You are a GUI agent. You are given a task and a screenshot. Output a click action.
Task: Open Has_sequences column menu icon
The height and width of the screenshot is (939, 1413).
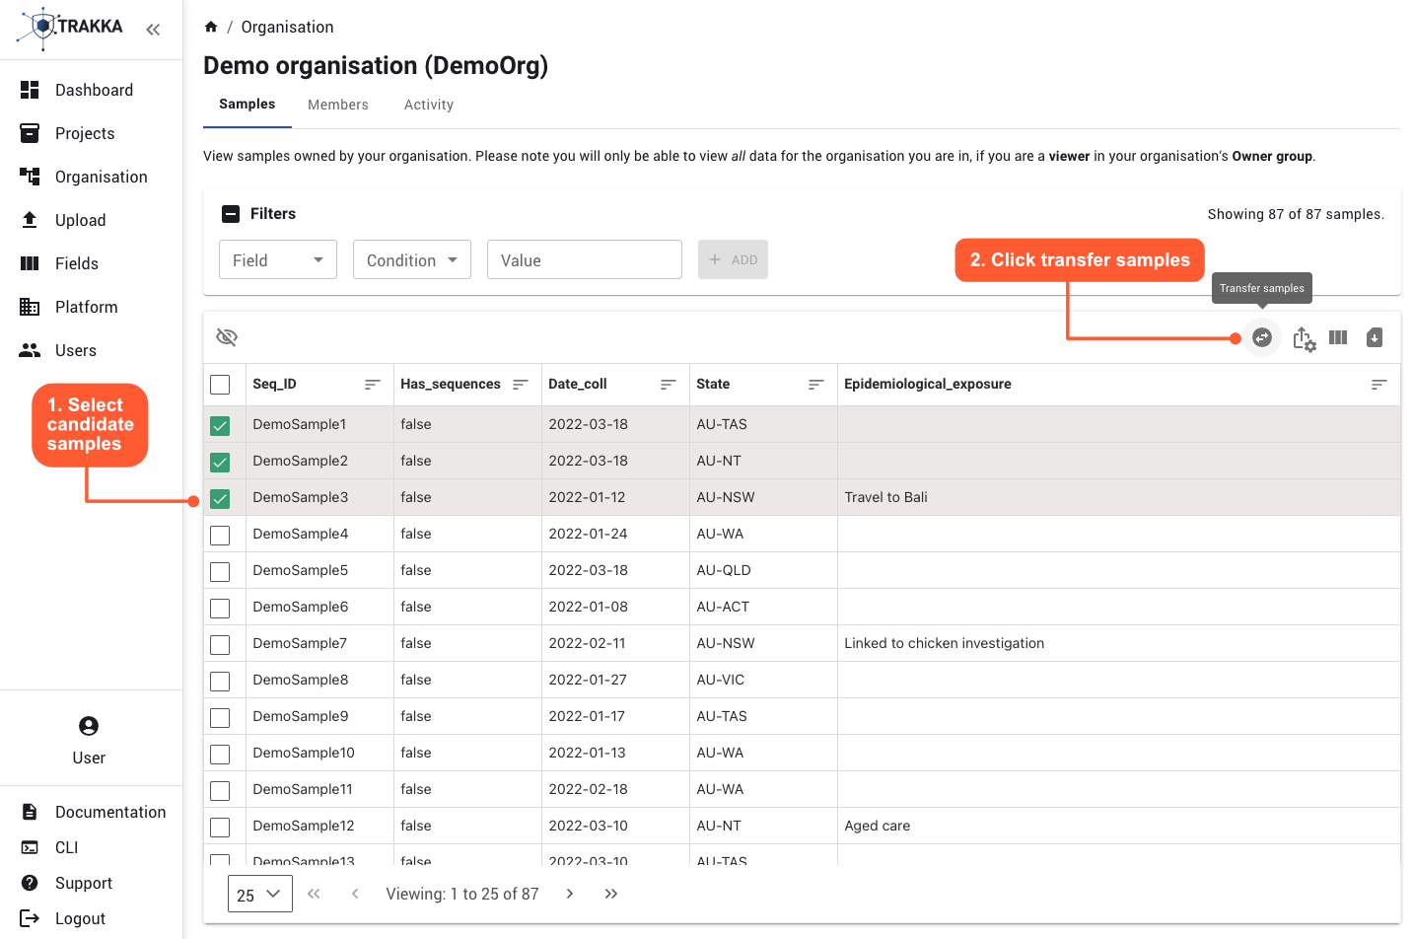[x=521, y=385]
